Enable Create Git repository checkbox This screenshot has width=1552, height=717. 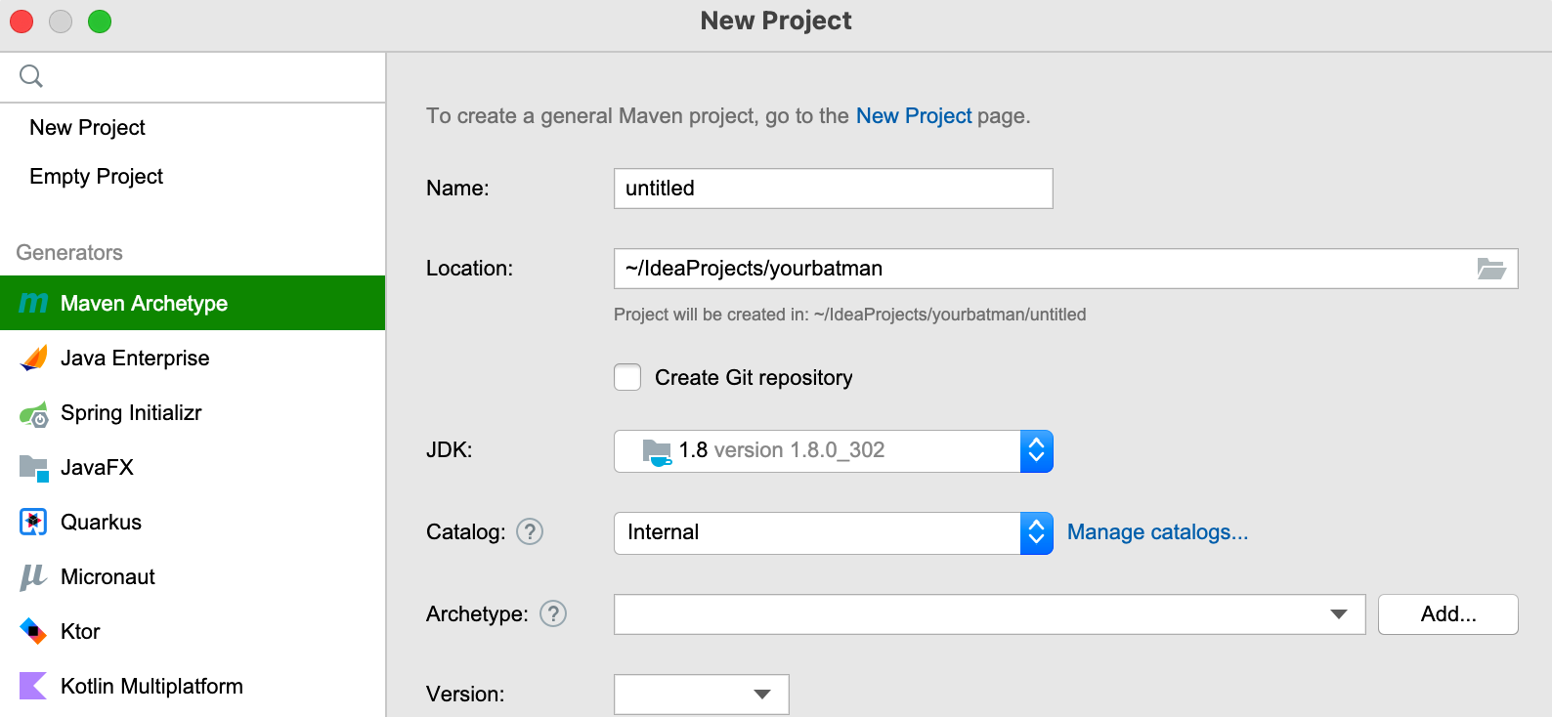(x=627, y=377)
